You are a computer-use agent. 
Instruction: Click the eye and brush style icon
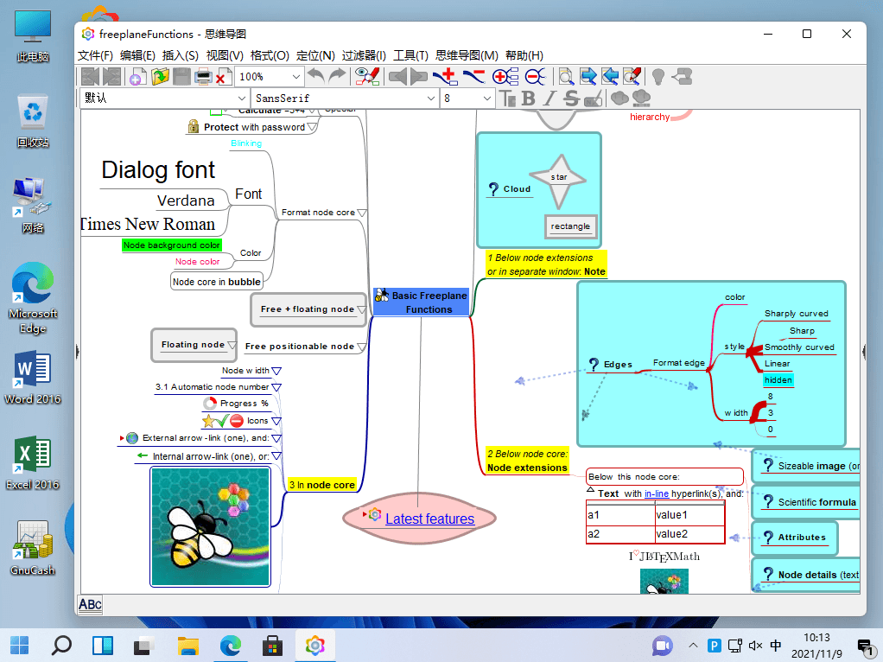[x=367, y=77]
